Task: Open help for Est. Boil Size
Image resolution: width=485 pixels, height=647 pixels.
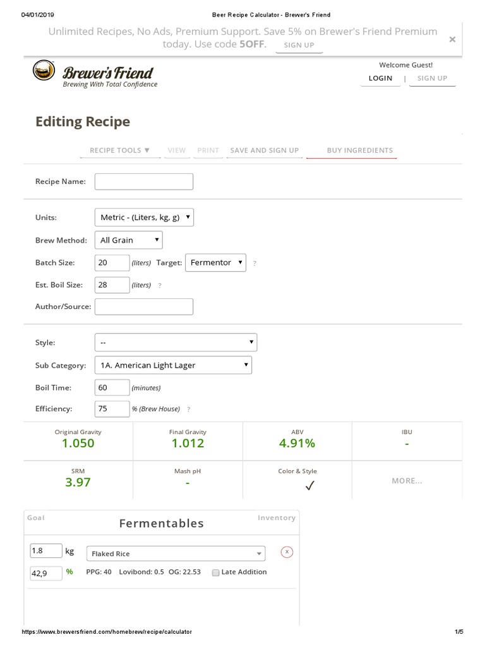Action: [x=160, y=286]
